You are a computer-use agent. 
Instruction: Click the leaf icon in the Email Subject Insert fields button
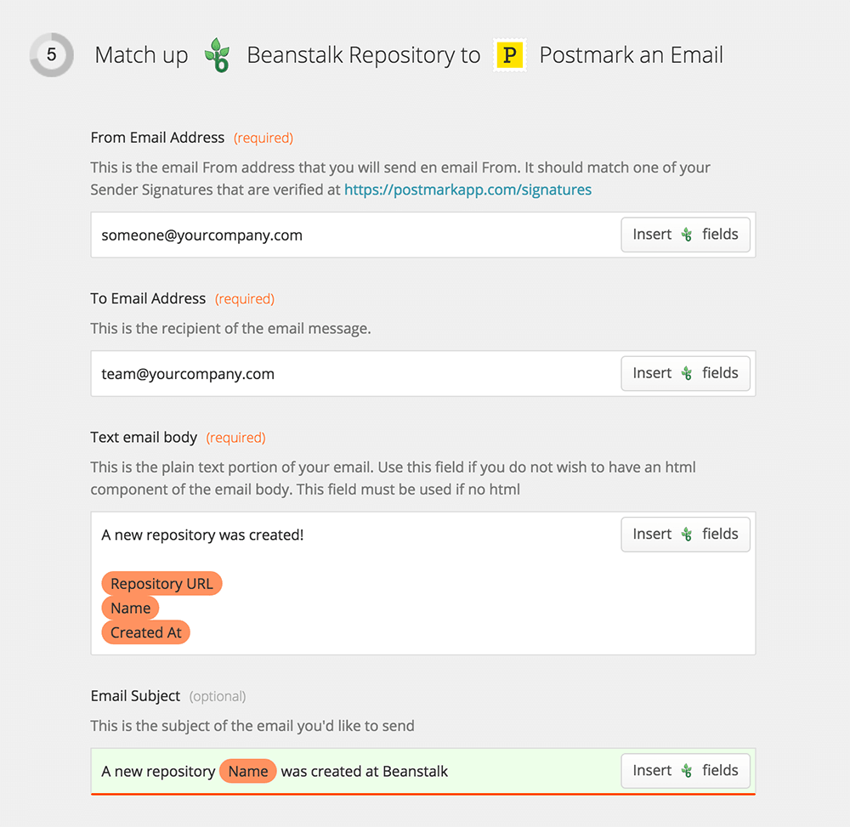click(685, 770)
